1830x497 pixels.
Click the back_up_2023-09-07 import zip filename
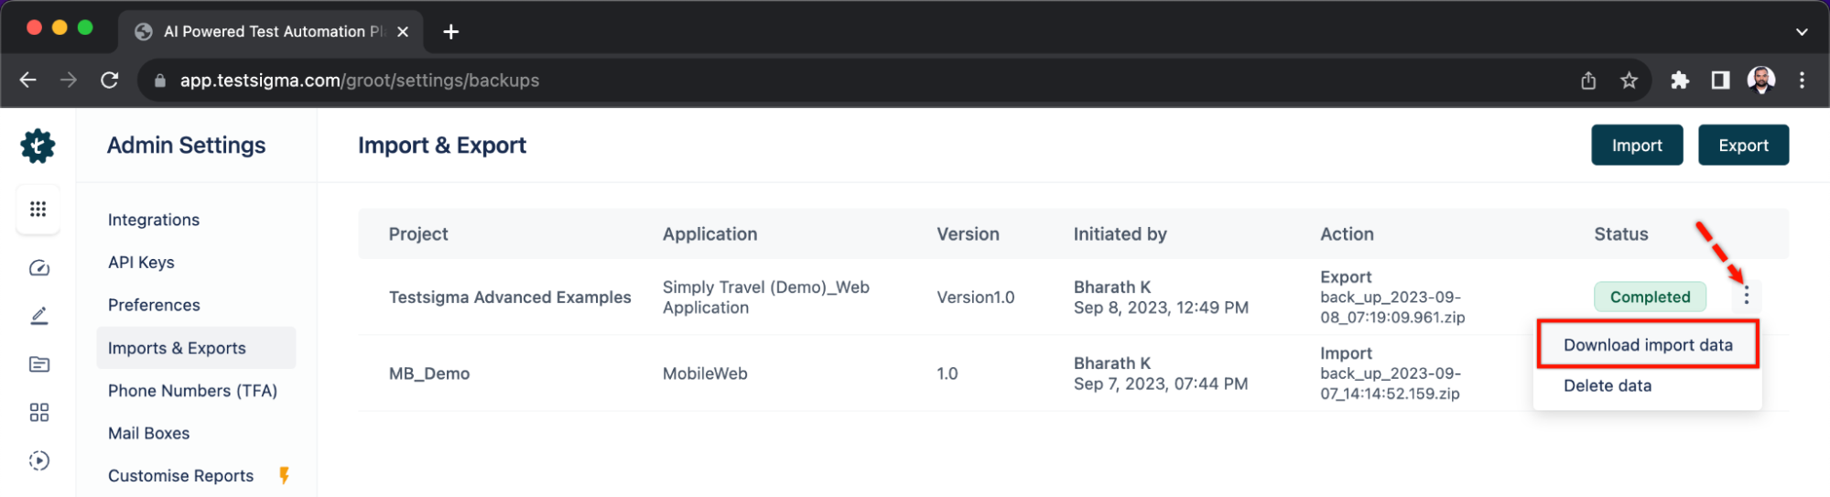(1390, 384)
